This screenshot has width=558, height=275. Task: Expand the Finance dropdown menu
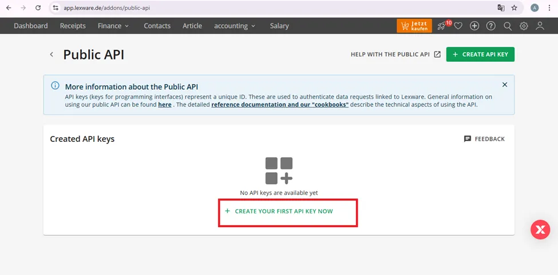point(113,26)
